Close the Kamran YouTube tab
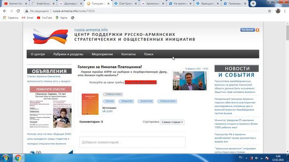Image resolution: width=289 pixels, height=162 pixels. 26,4
